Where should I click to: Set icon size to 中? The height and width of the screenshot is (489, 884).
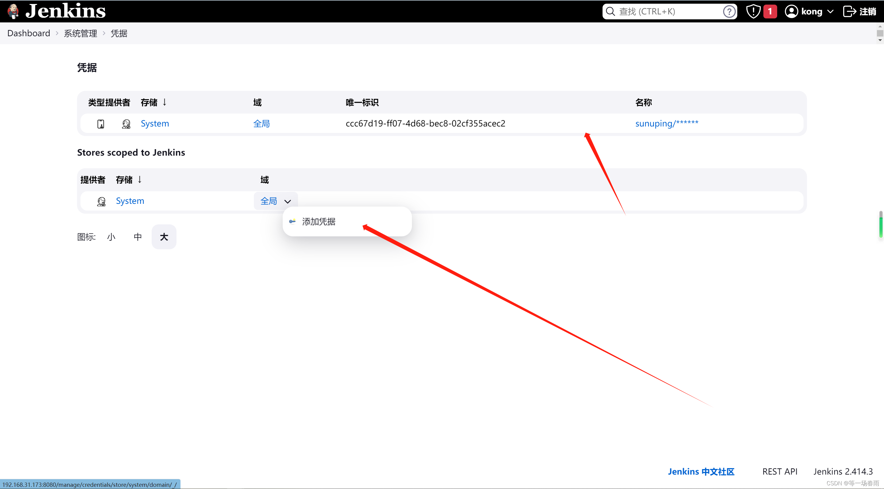click(138, 237)
